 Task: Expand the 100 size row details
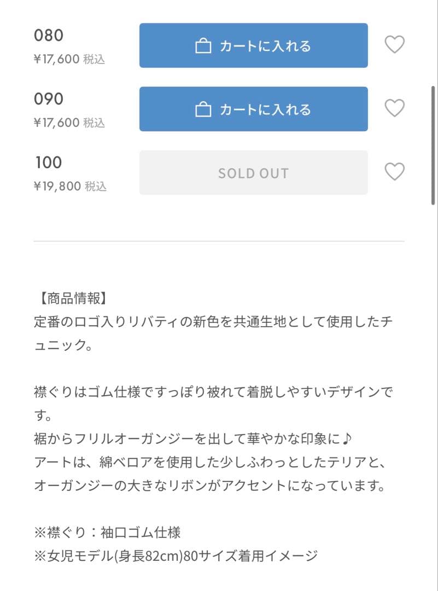point(48,163)
